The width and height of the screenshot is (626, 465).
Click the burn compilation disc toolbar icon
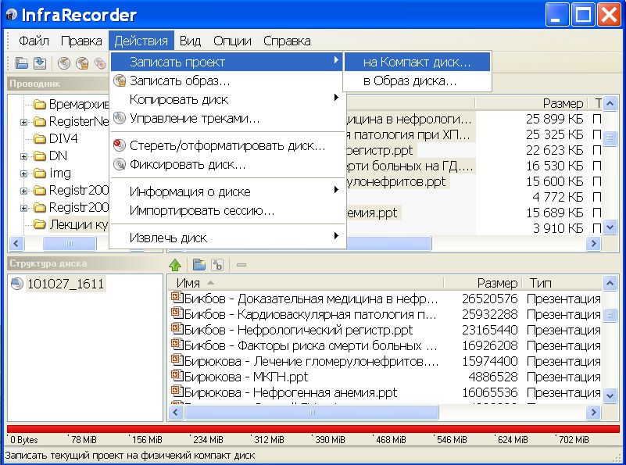(x=64, y=63)
